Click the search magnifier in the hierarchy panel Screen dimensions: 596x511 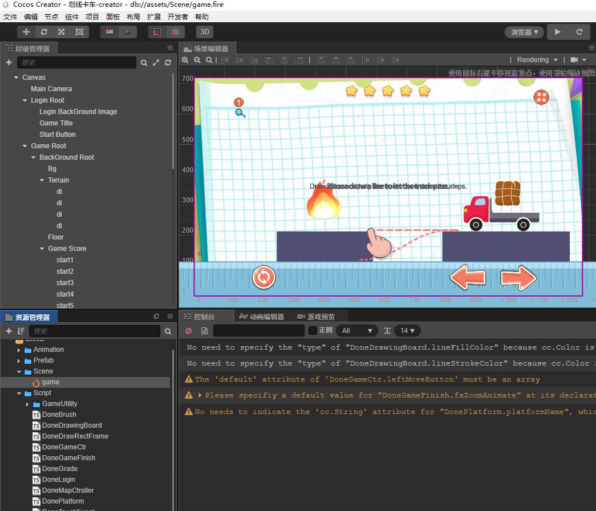tap(144, 62)
